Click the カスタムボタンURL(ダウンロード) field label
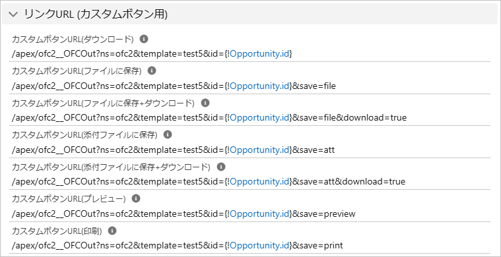 73,40
